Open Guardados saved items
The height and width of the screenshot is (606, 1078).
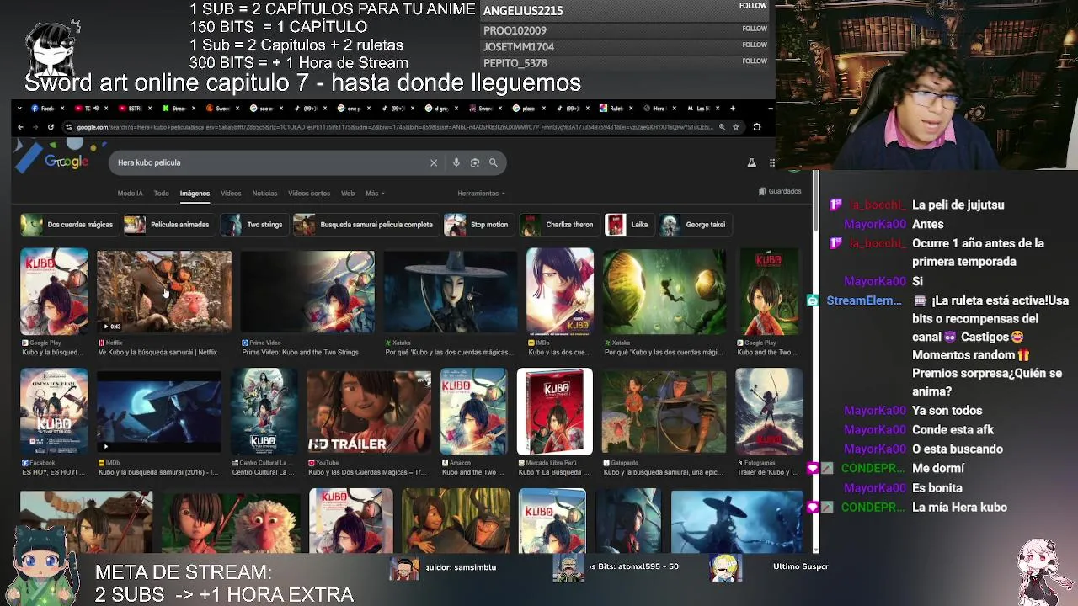(780, 191)
